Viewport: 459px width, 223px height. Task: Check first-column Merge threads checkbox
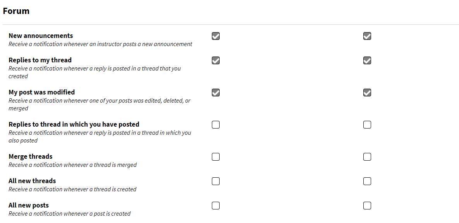point(216,157)
